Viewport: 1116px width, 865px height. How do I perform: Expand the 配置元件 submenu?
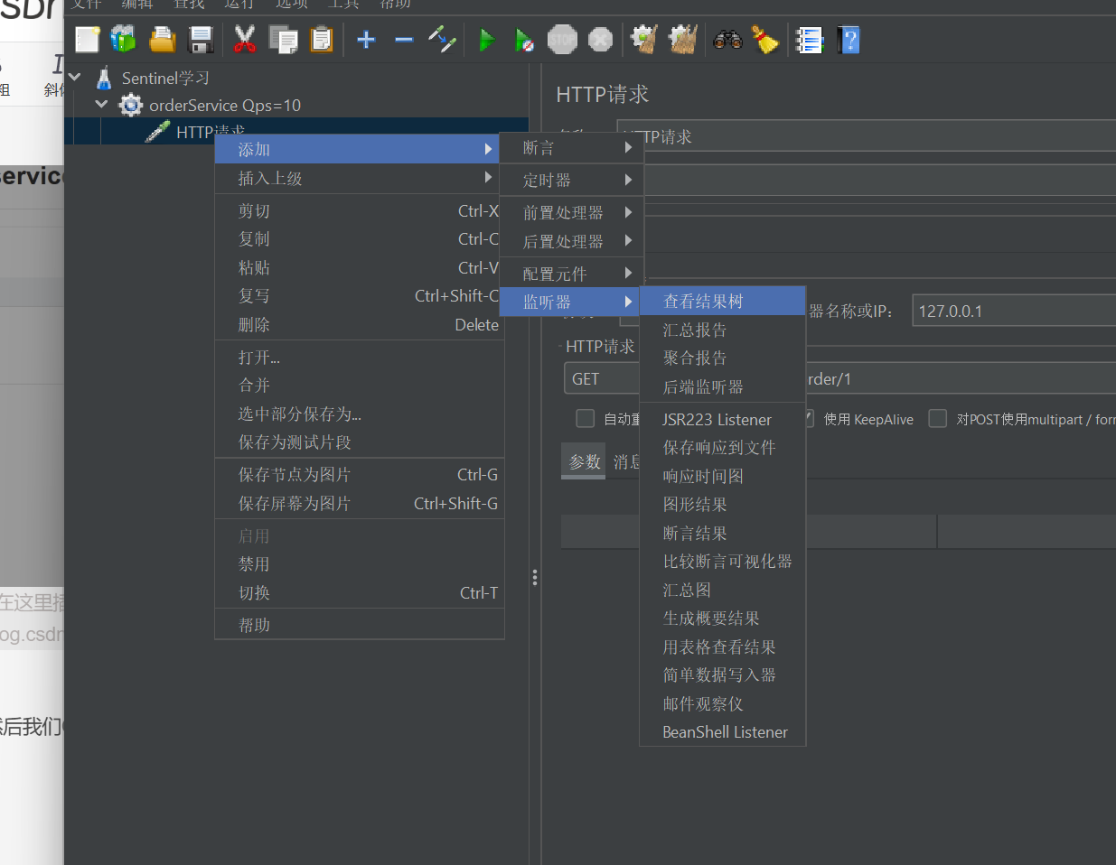571,273
